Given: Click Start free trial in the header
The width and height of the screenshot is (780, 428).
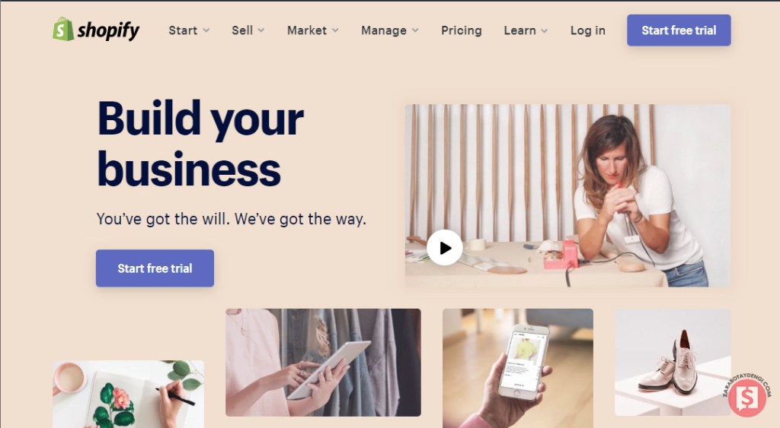Looking at the screenshot, I should point(679,30).
